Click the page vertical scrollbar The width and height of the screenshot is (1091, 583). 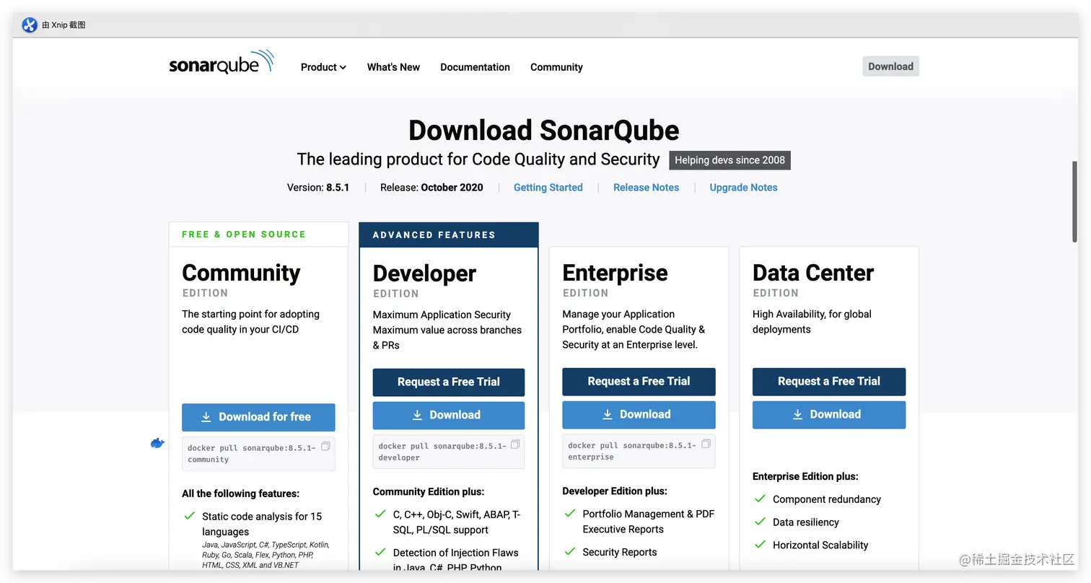[x=1074, y=202]
